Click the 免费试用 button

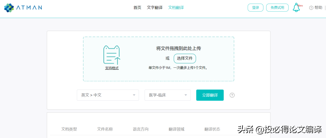coord(277,8)
